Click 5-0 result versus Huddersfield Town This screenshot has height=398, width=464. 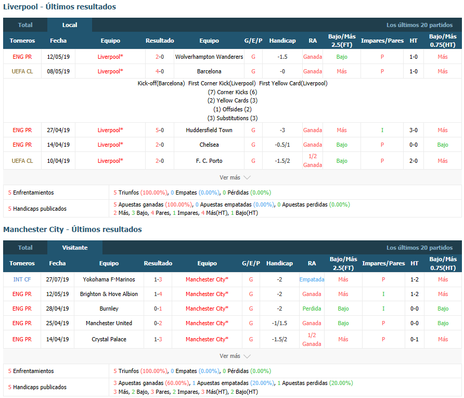coord(160,130)
